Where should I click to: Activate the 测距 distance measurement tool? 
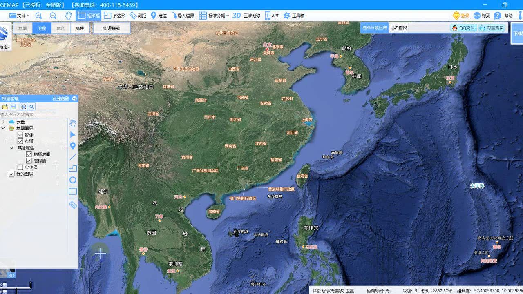tap(138, 16)
